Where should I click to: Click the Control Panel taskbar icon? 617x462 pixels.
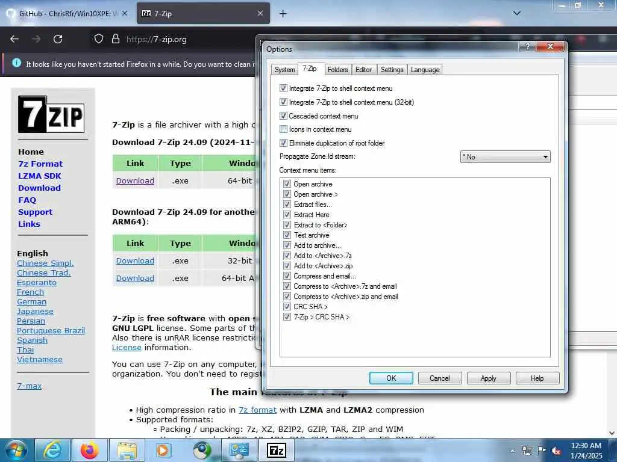point(239,450)
